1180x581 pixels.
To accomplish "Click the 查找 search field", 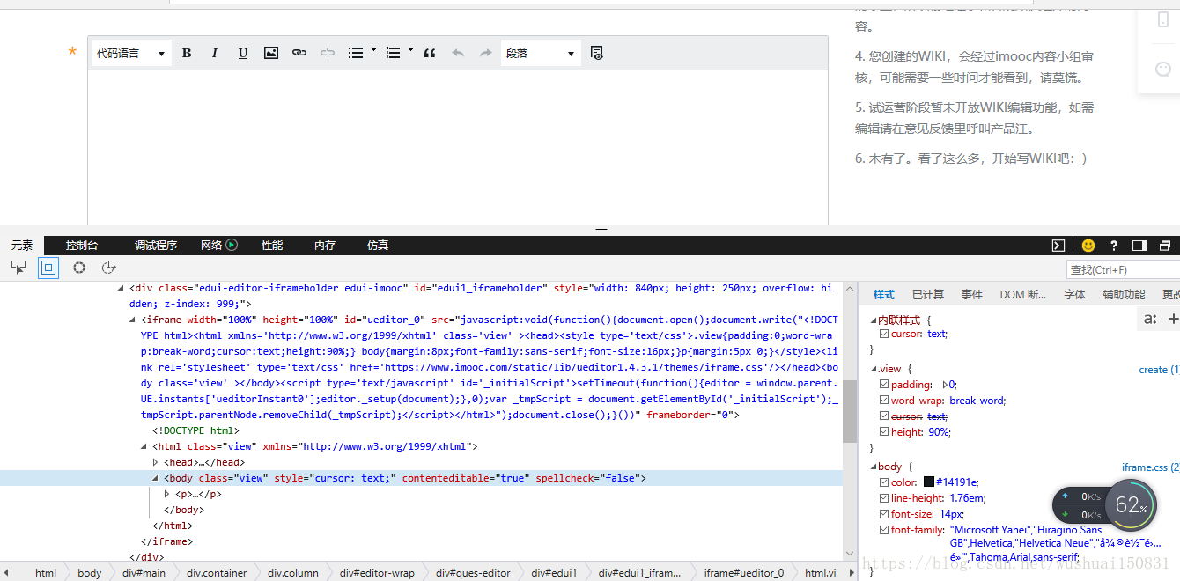I will 1124,269.
